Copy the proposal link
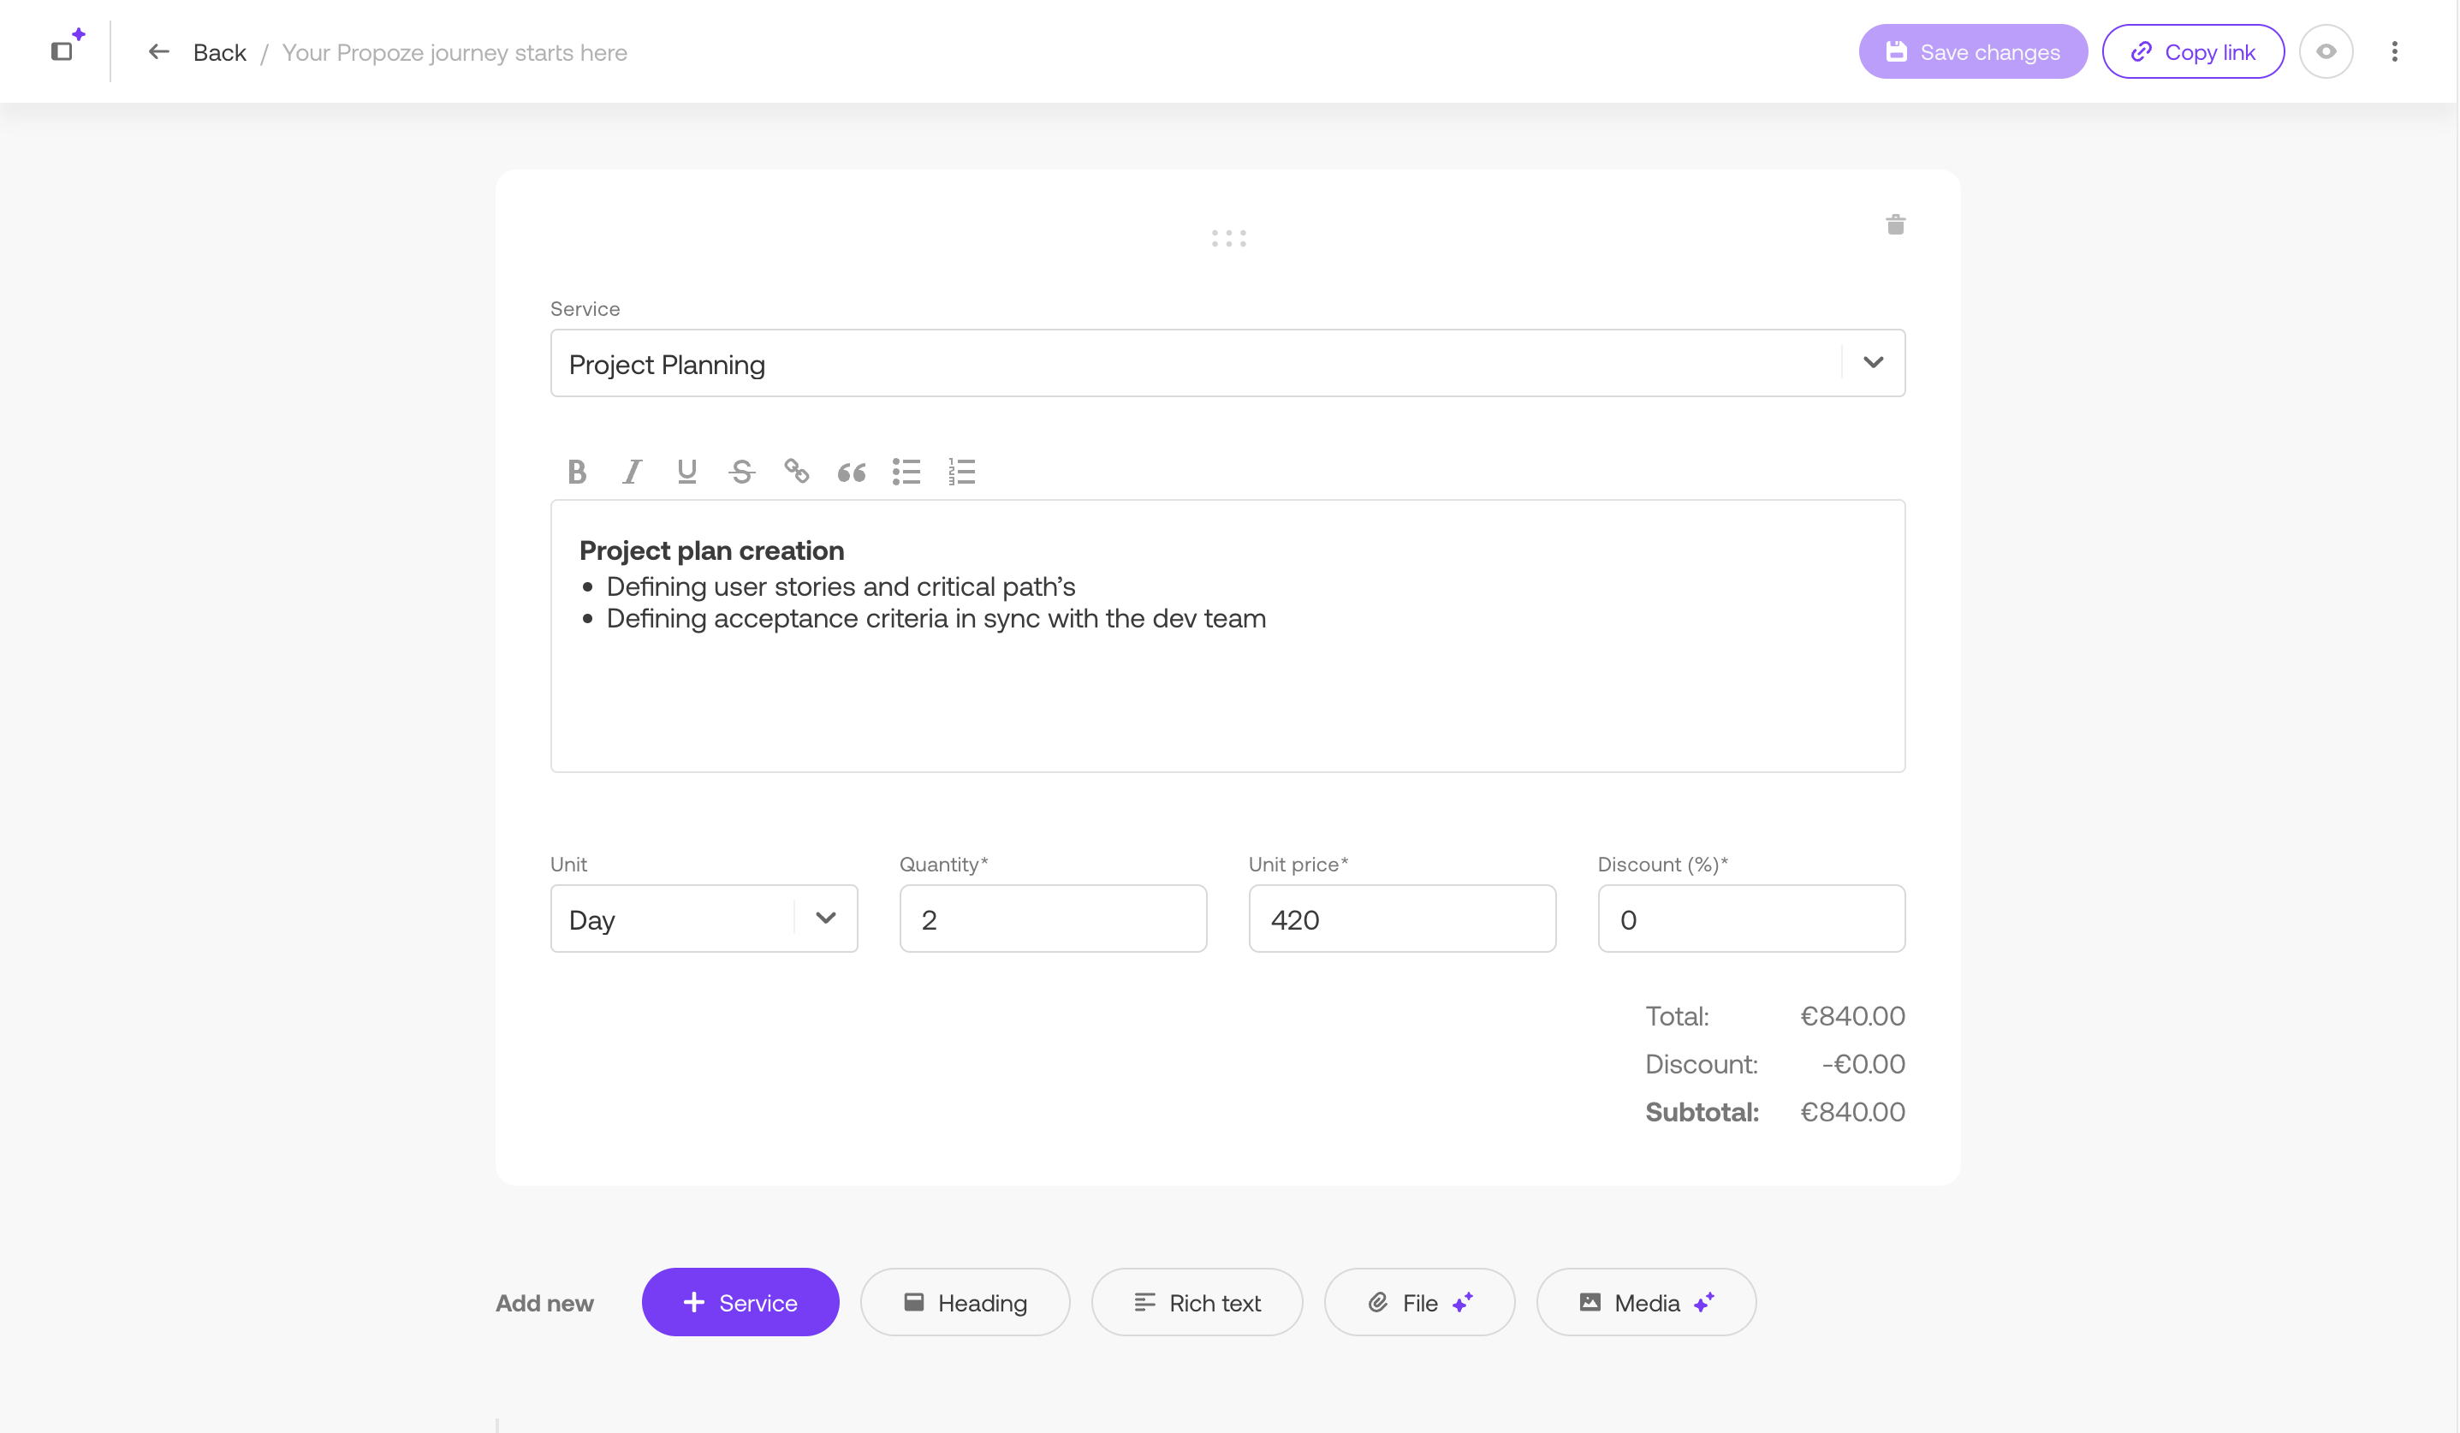 2193,51
